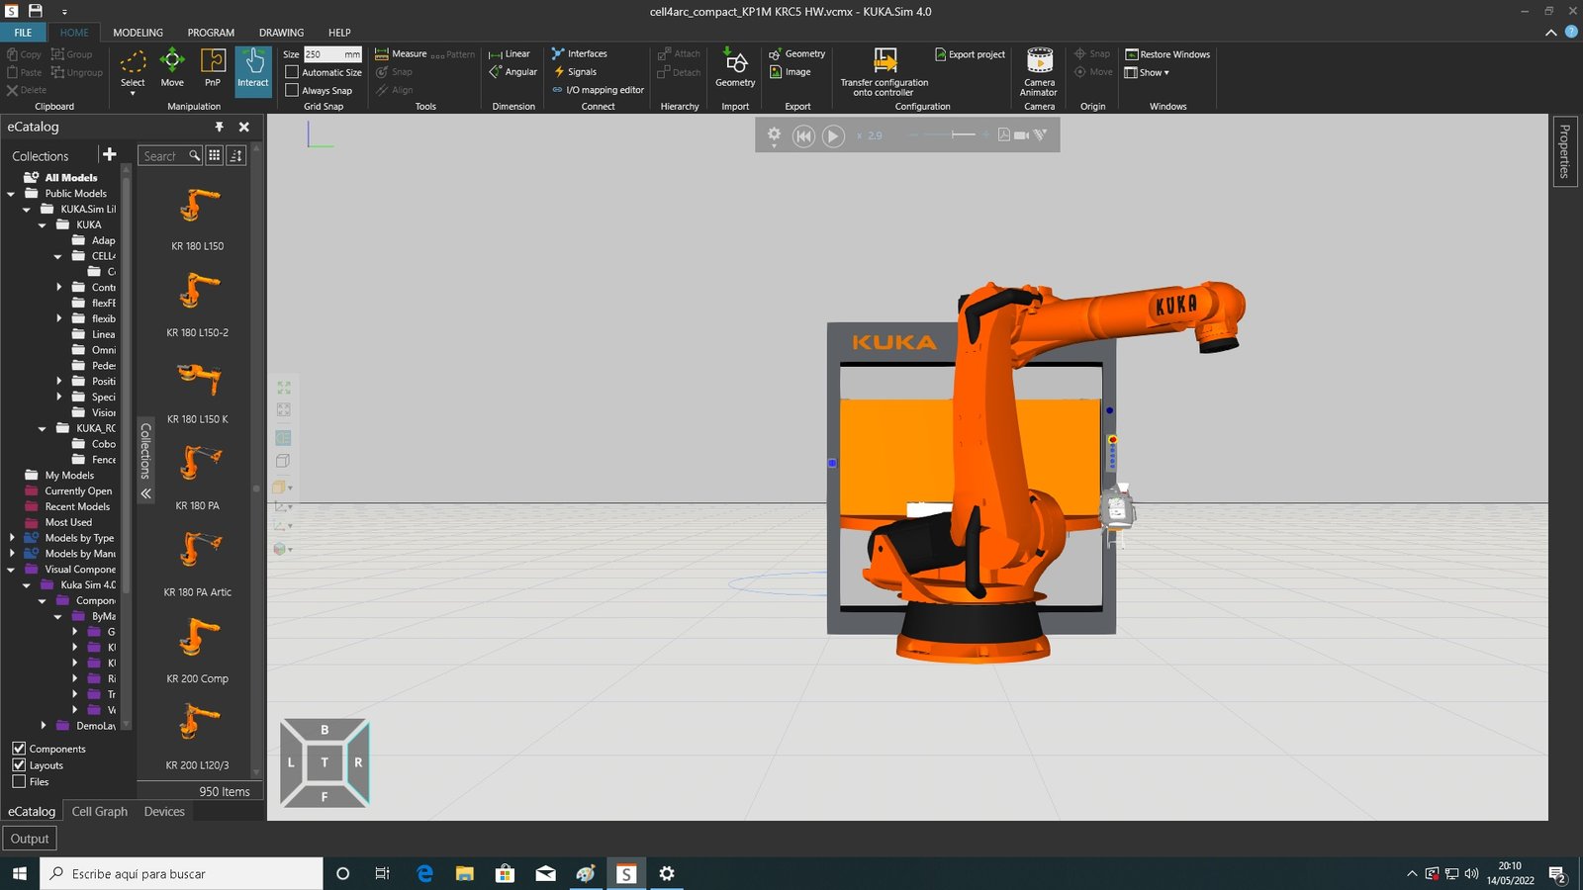
Task: Open the Interfaces connect editor
Action: pos(580,54)
